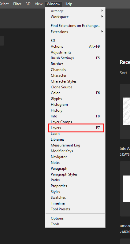Show the History panel
The height and width of the screenshot is (244, 130).
[x=75, y=110]
